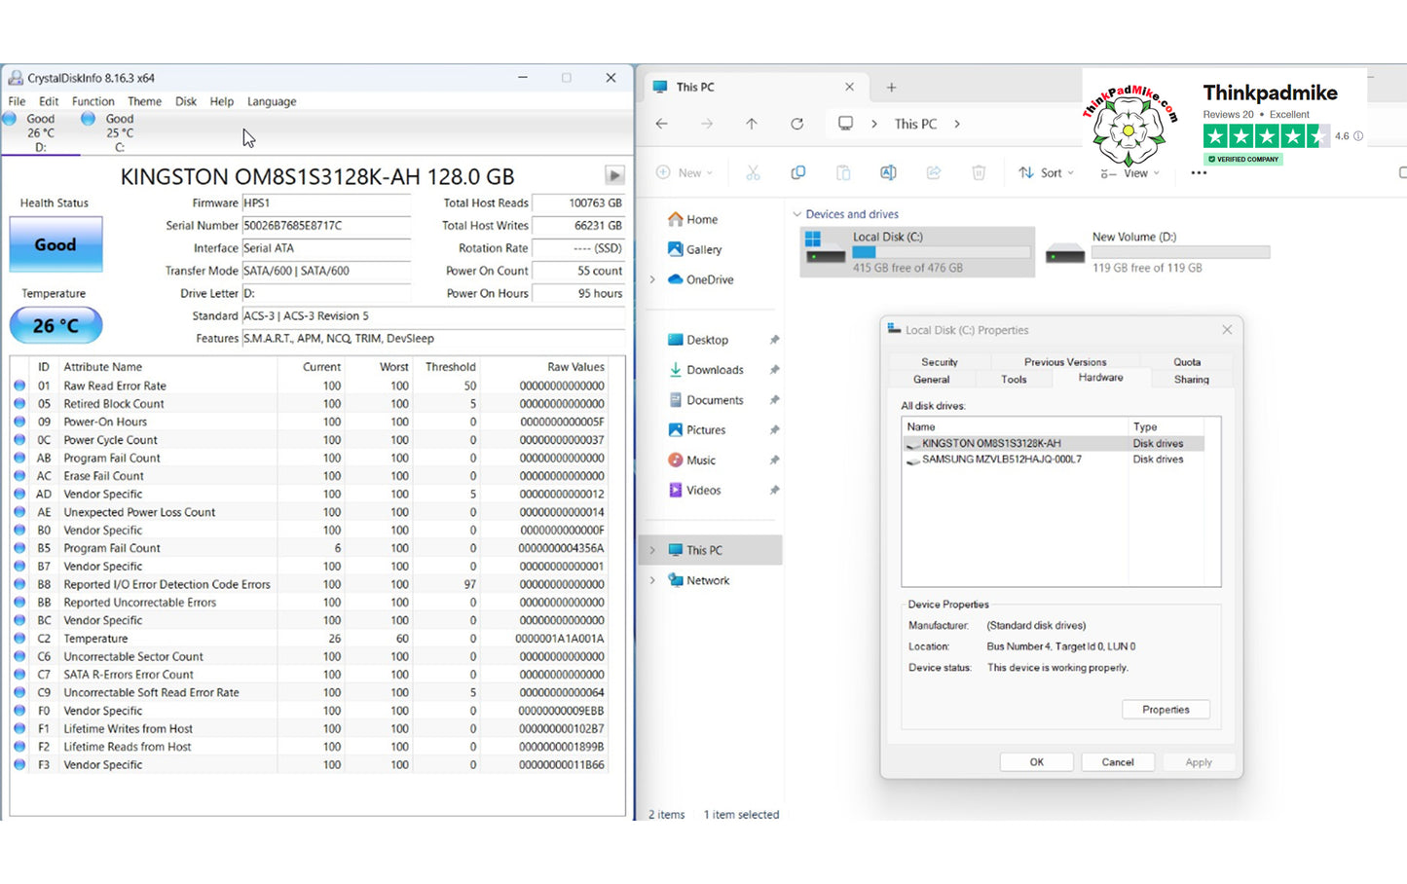Switch to the Previous Versions tab
This screenshot has height=884, width=1407.
pos(1065,362)
